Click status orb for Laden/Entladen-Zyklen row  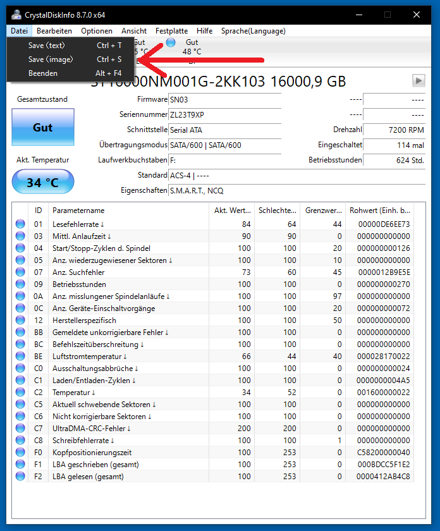point(20,380)
